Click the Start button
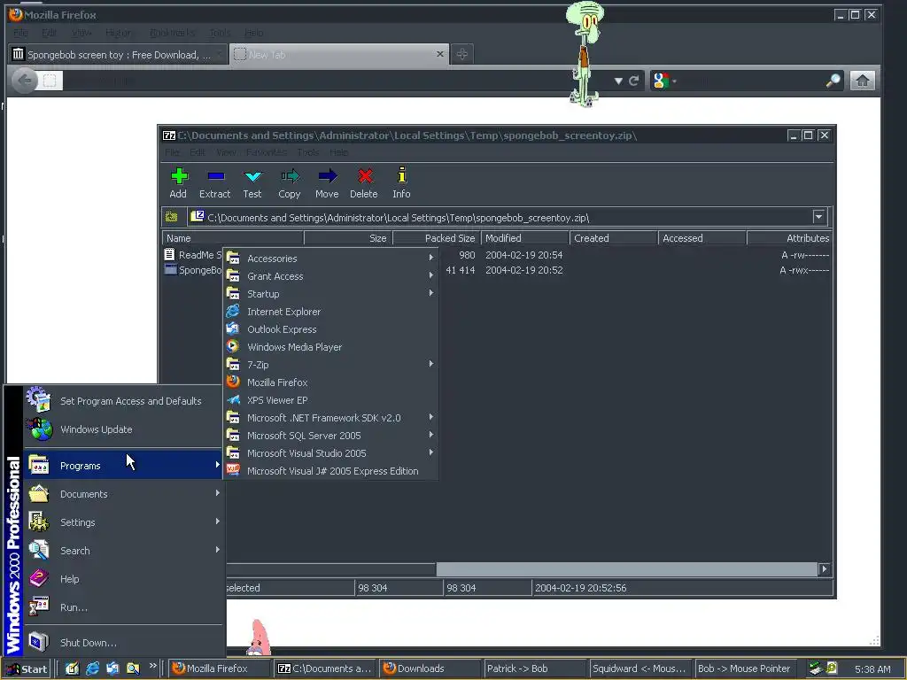Viewport: 907px width, 680px height. click(26, 669)
